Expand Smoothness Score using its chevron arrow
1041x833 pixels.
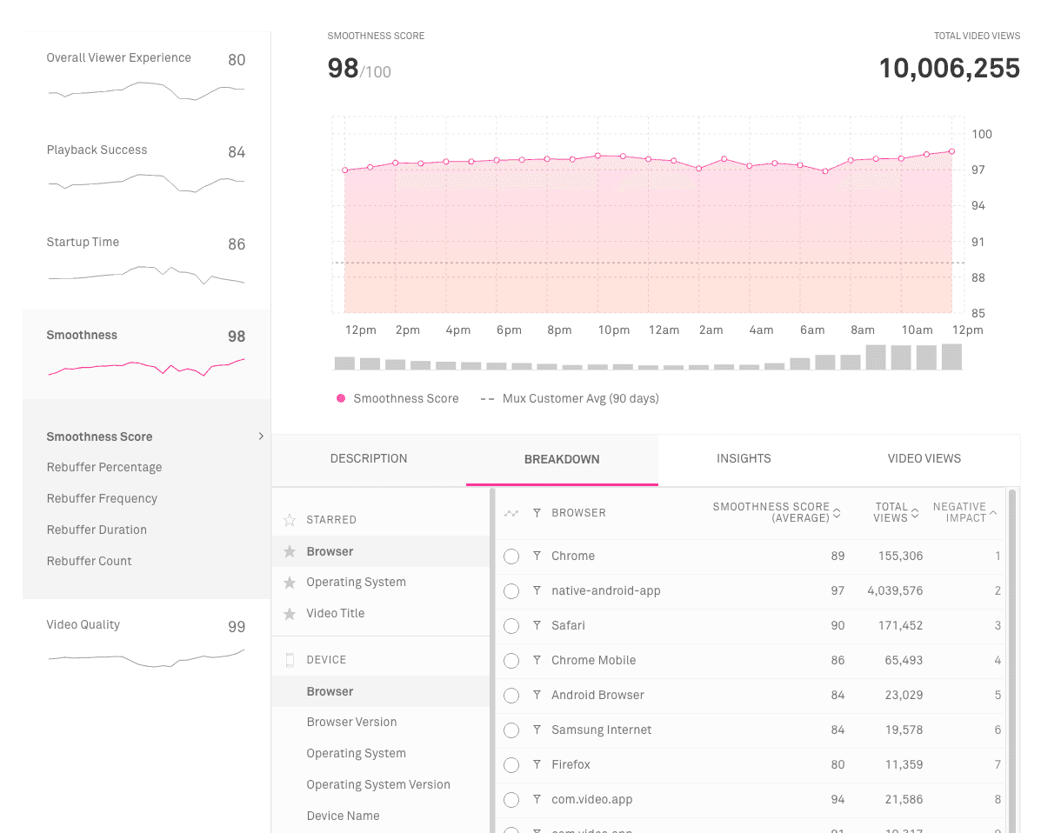259,436
